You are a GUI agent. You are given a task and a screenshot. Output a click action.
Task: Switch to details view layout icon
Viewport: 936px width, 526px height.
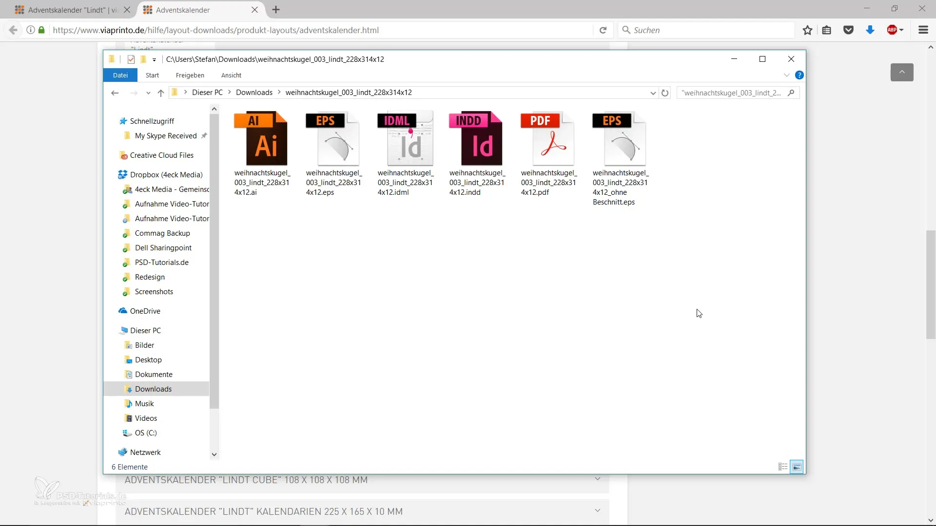tap(783, 467)
